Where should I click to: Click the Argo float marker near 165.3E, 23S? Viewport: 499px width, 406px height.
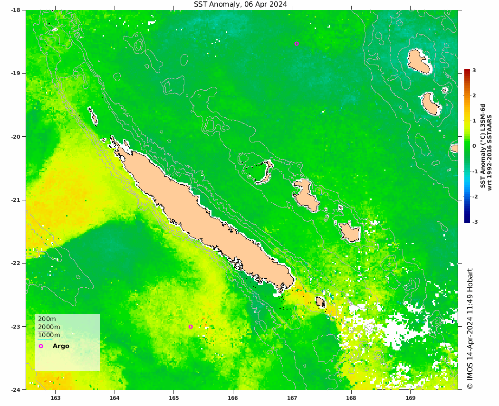(191, 327)
